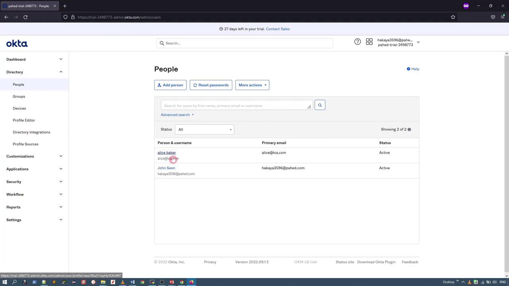Focus the user search text field
The image size is (509, 286).
235,106
